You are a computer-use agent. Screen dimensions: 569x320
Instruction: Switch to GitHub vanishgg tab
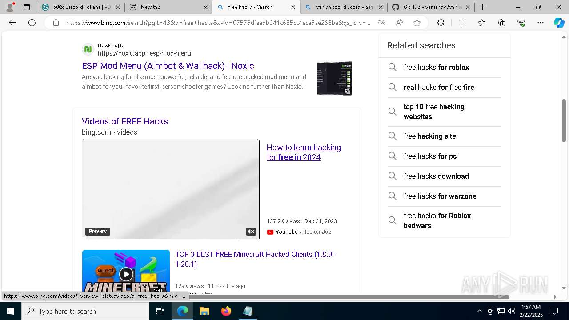430,7
